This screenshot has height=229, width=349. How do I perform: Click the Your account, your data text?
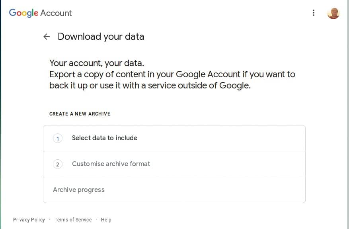pos(97,63)
